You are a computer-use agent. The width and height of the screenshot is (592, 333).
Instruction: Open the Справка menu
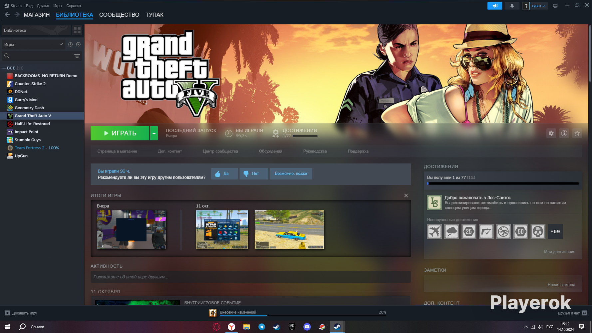tap(74, 6)
